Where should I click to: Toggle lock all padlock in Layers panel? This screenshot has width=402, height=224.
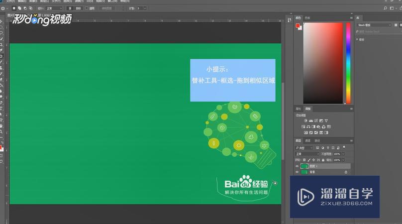coord(323,160)
